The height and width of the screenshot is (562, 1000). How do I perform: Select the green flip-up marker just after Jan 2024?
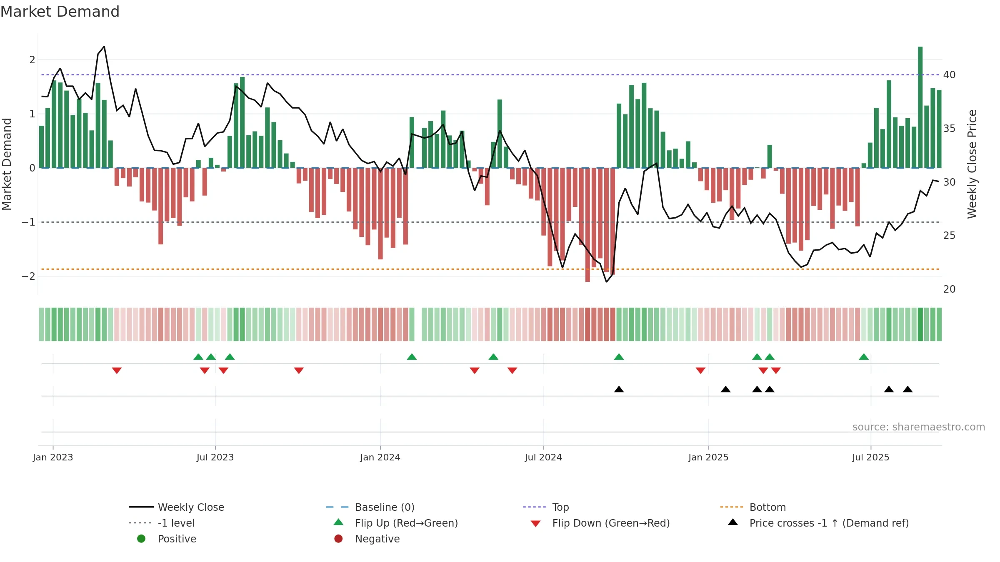412,357
